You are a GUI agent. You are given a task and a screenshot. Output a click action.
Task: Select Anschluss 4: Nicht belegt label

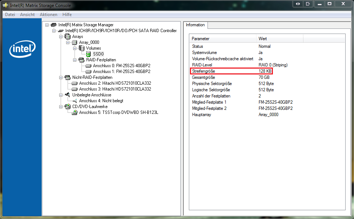click(x=101, y=101)
